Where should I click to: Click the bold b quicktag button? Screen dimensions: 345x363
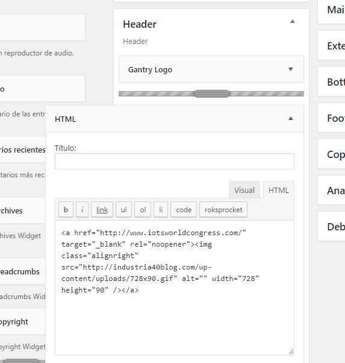pos(66,209)
